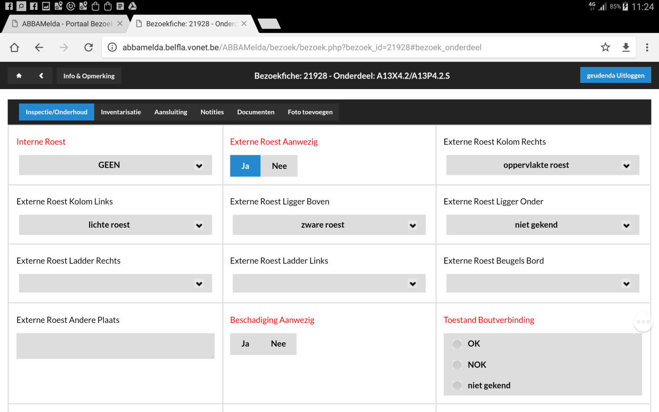Open Externe Roest Ligger Boven dropdown
The width and height of the screenshot is (659, 412).
329,225
